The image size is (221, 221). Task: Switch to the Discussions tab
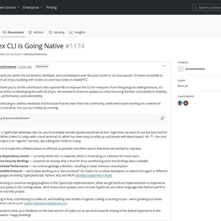(x=13, y=32)
